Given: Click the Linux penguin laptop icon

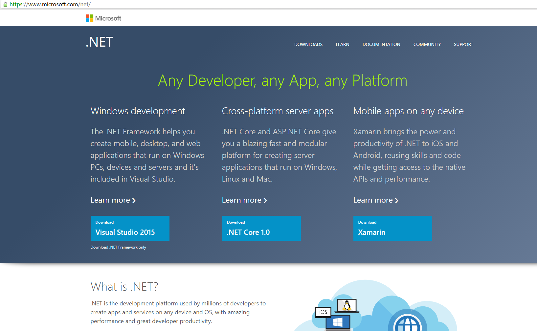Looking at the screenshot, I should (x=347, y=306).
